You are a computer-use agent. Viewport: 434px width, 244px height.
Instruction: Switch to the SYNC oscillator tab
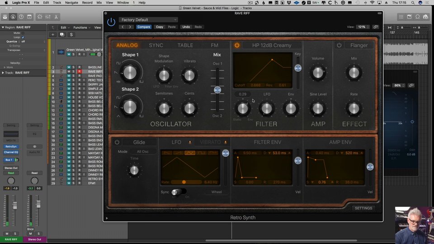pyautogui.click(x=156, y=45)
